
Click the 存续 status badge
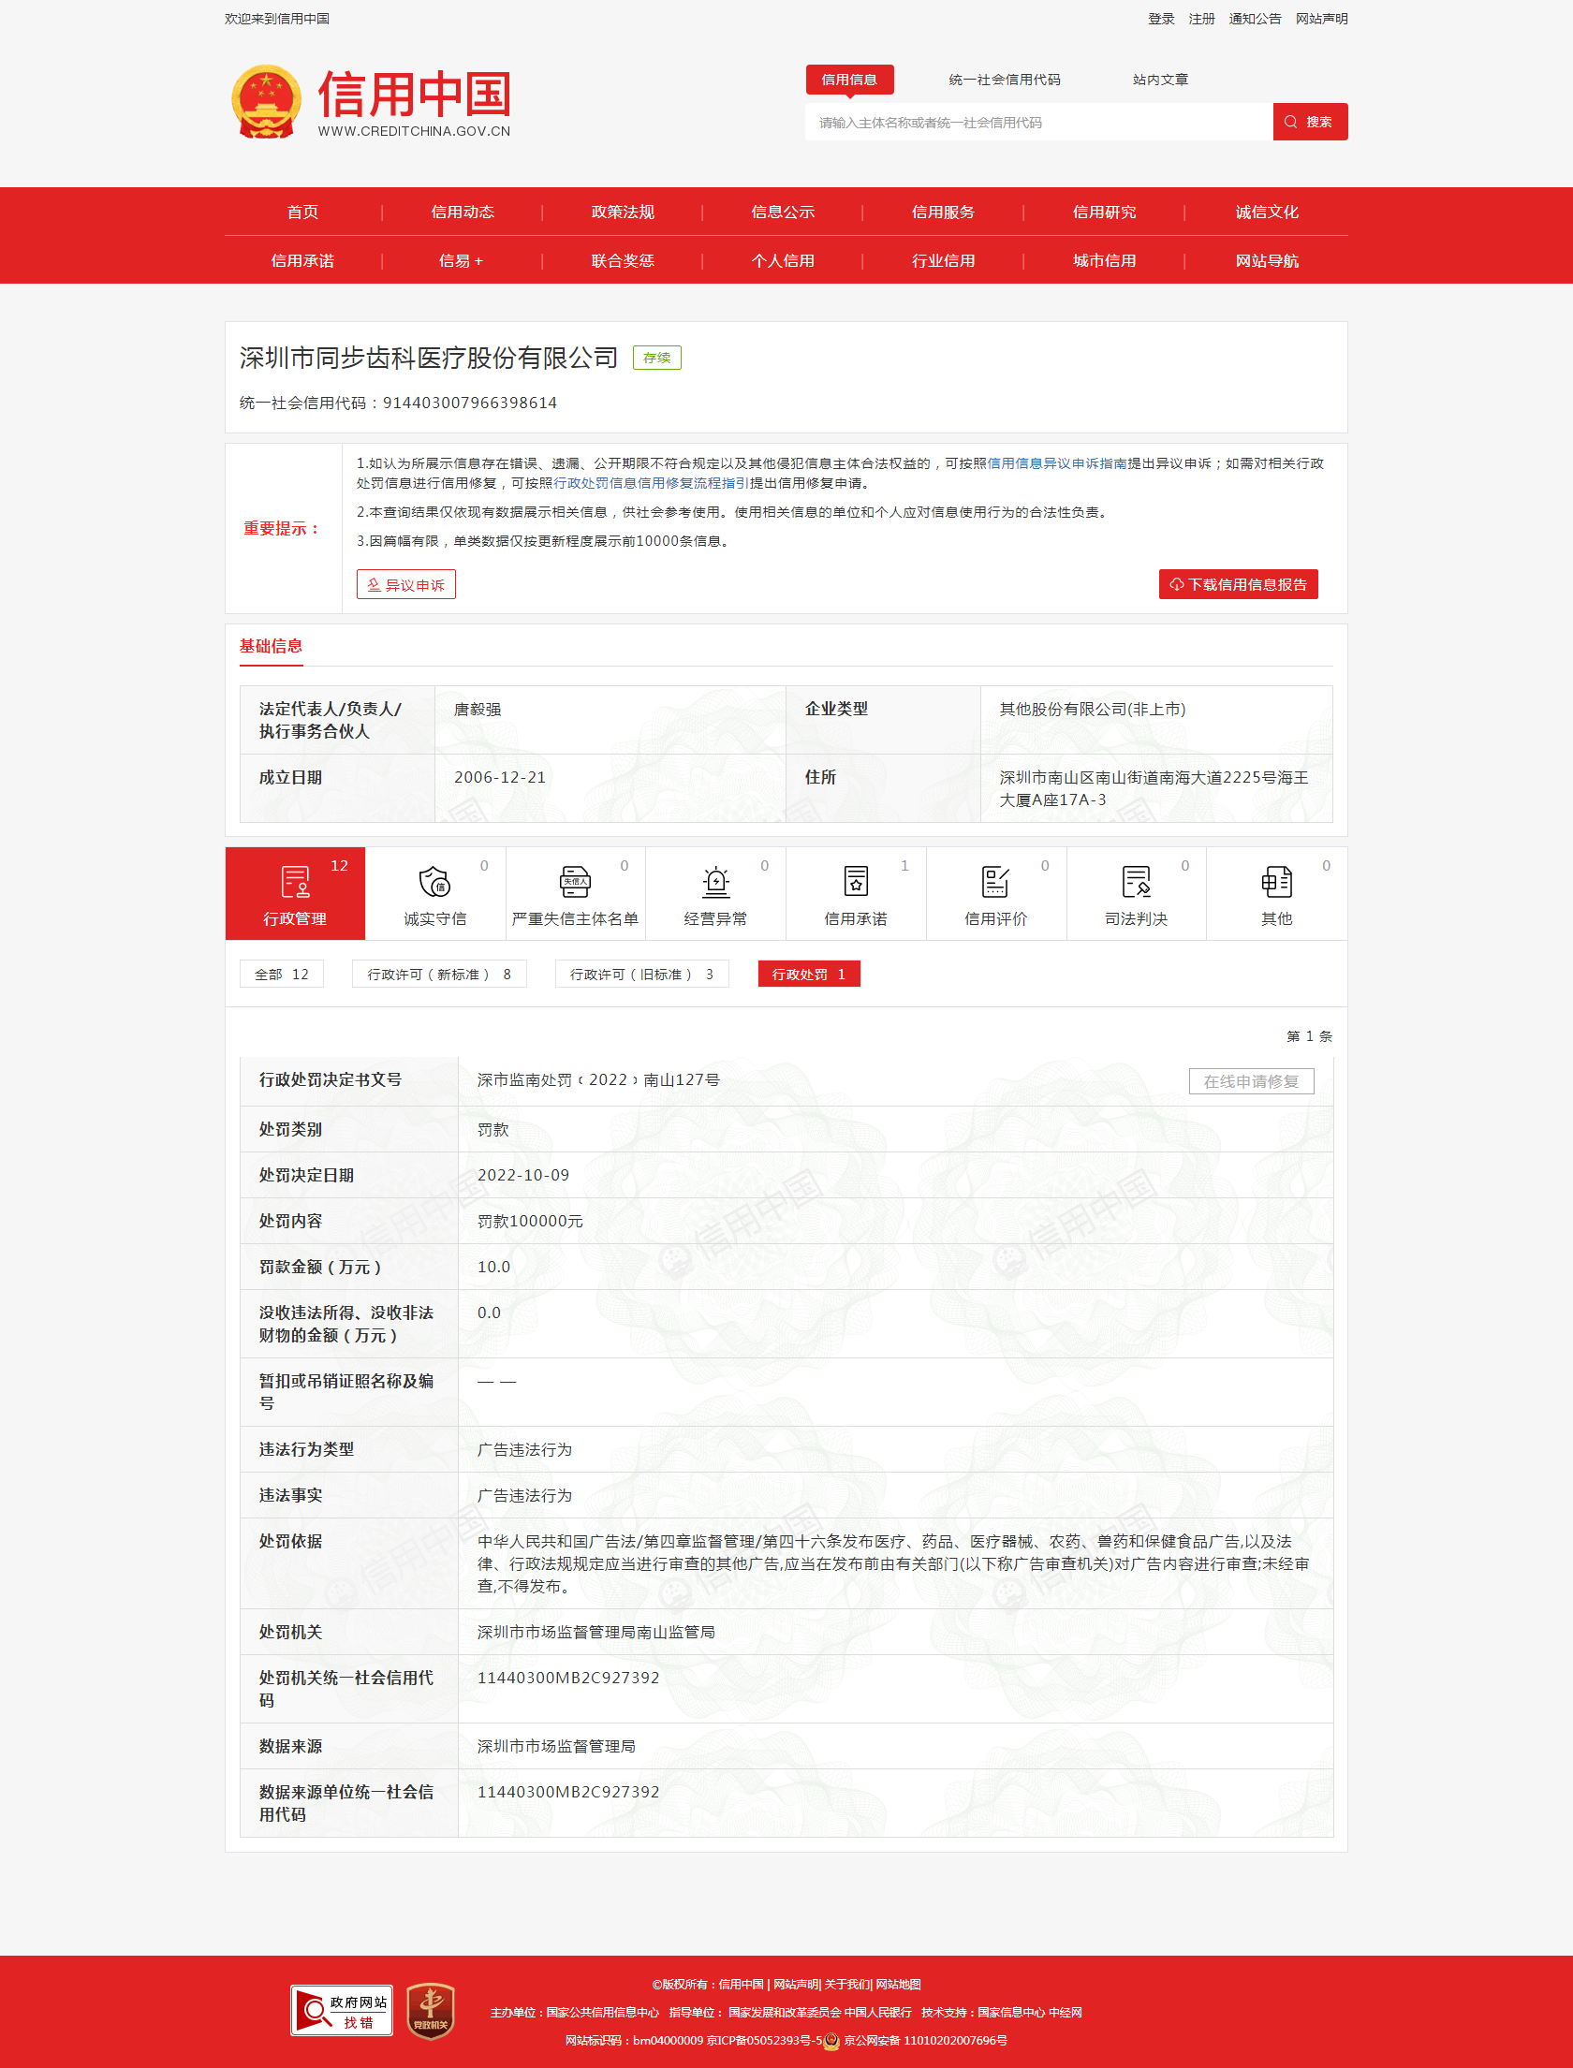[657, 358]
